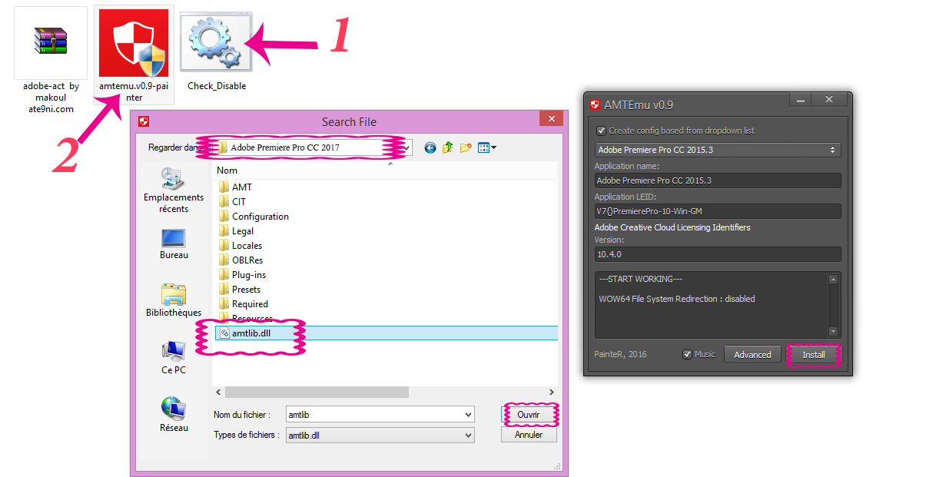This screenshot has width=926, height=477.
Task: Select Emplacements récents in sidebar
Action: click(174, 190)
